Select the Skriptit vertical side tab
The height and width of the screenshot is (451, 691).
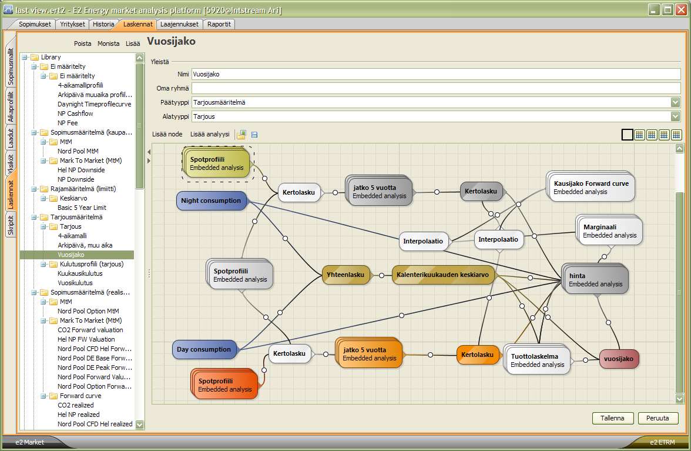(x=11, y=225)
